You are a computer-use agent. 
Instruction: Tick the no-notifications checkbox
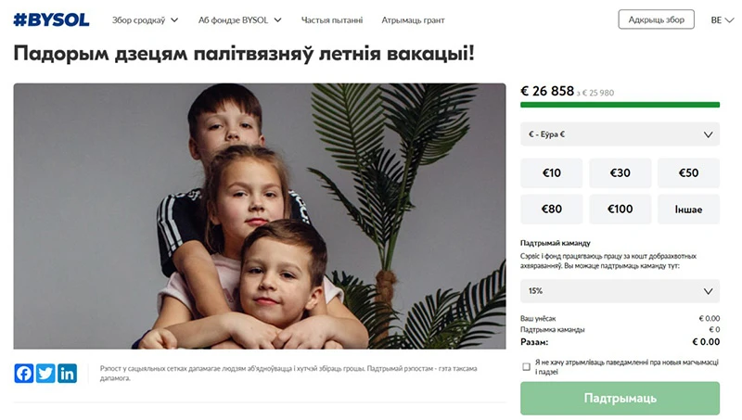pyautogui.click(x=527, y=366)
